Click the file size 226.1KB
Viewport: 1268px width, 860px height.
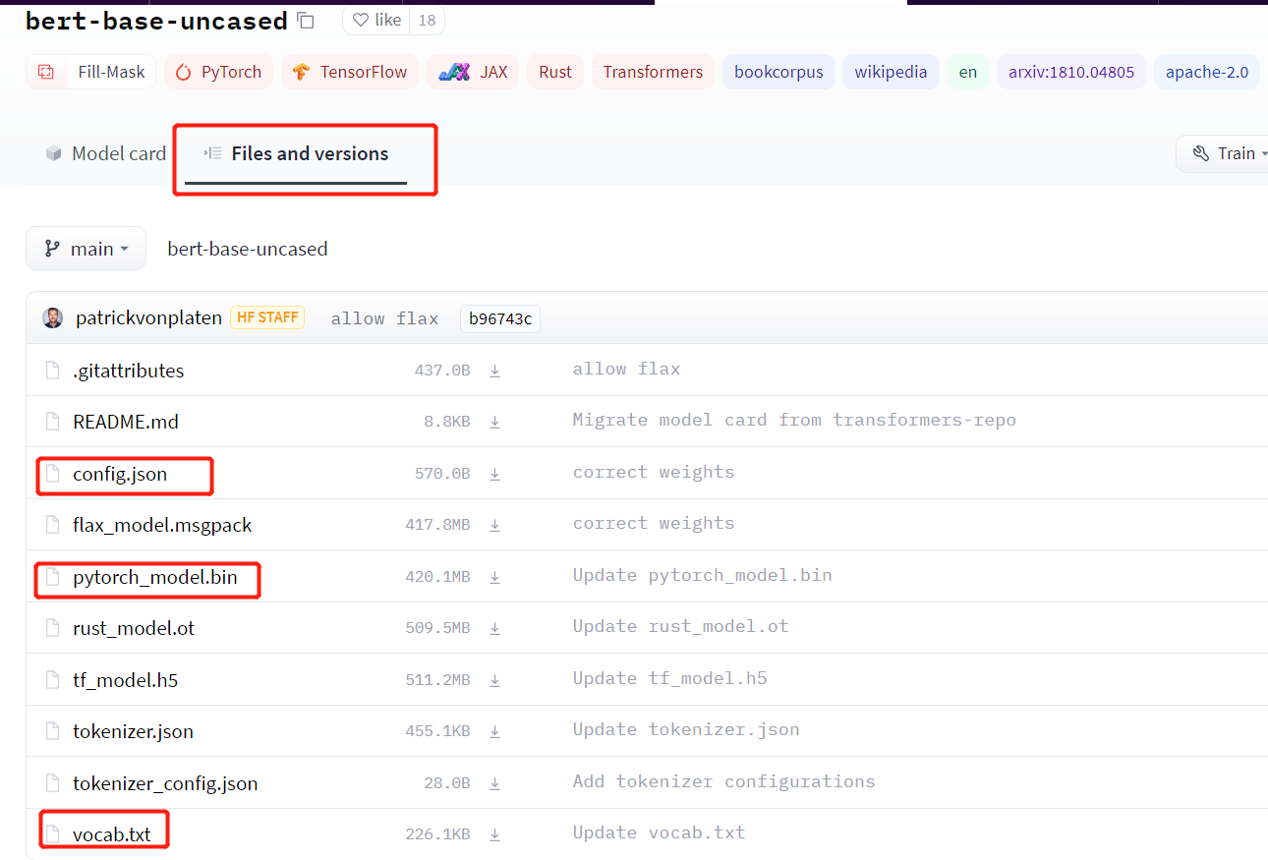point(437,834)
